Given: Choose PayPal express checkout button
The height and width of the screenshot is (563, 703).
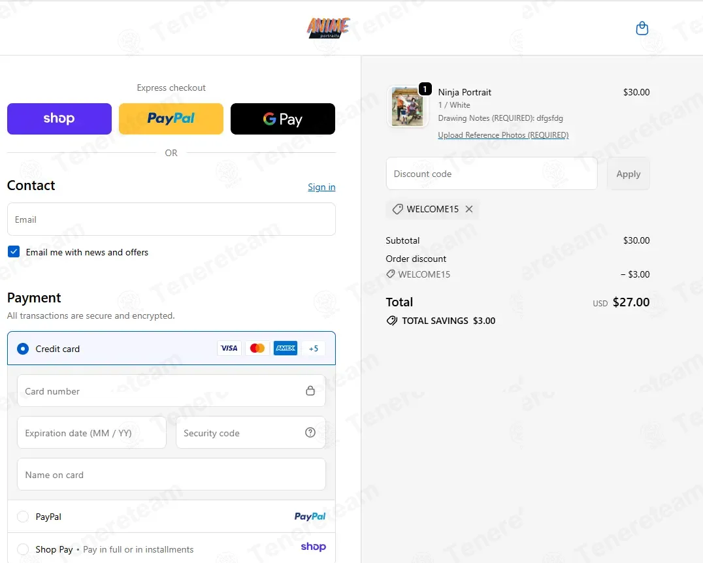Looking at the screenshot, I should click(171, 119).
